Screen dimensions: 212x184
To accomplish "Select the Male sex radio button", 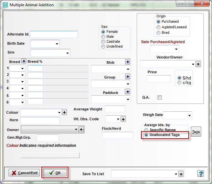I will pos(104,37).
